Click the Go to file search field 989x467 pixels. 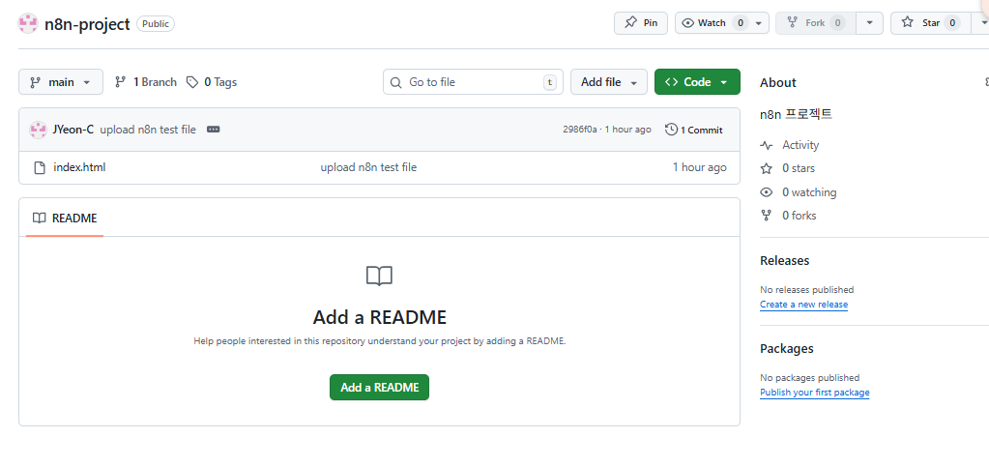point(473,82)
